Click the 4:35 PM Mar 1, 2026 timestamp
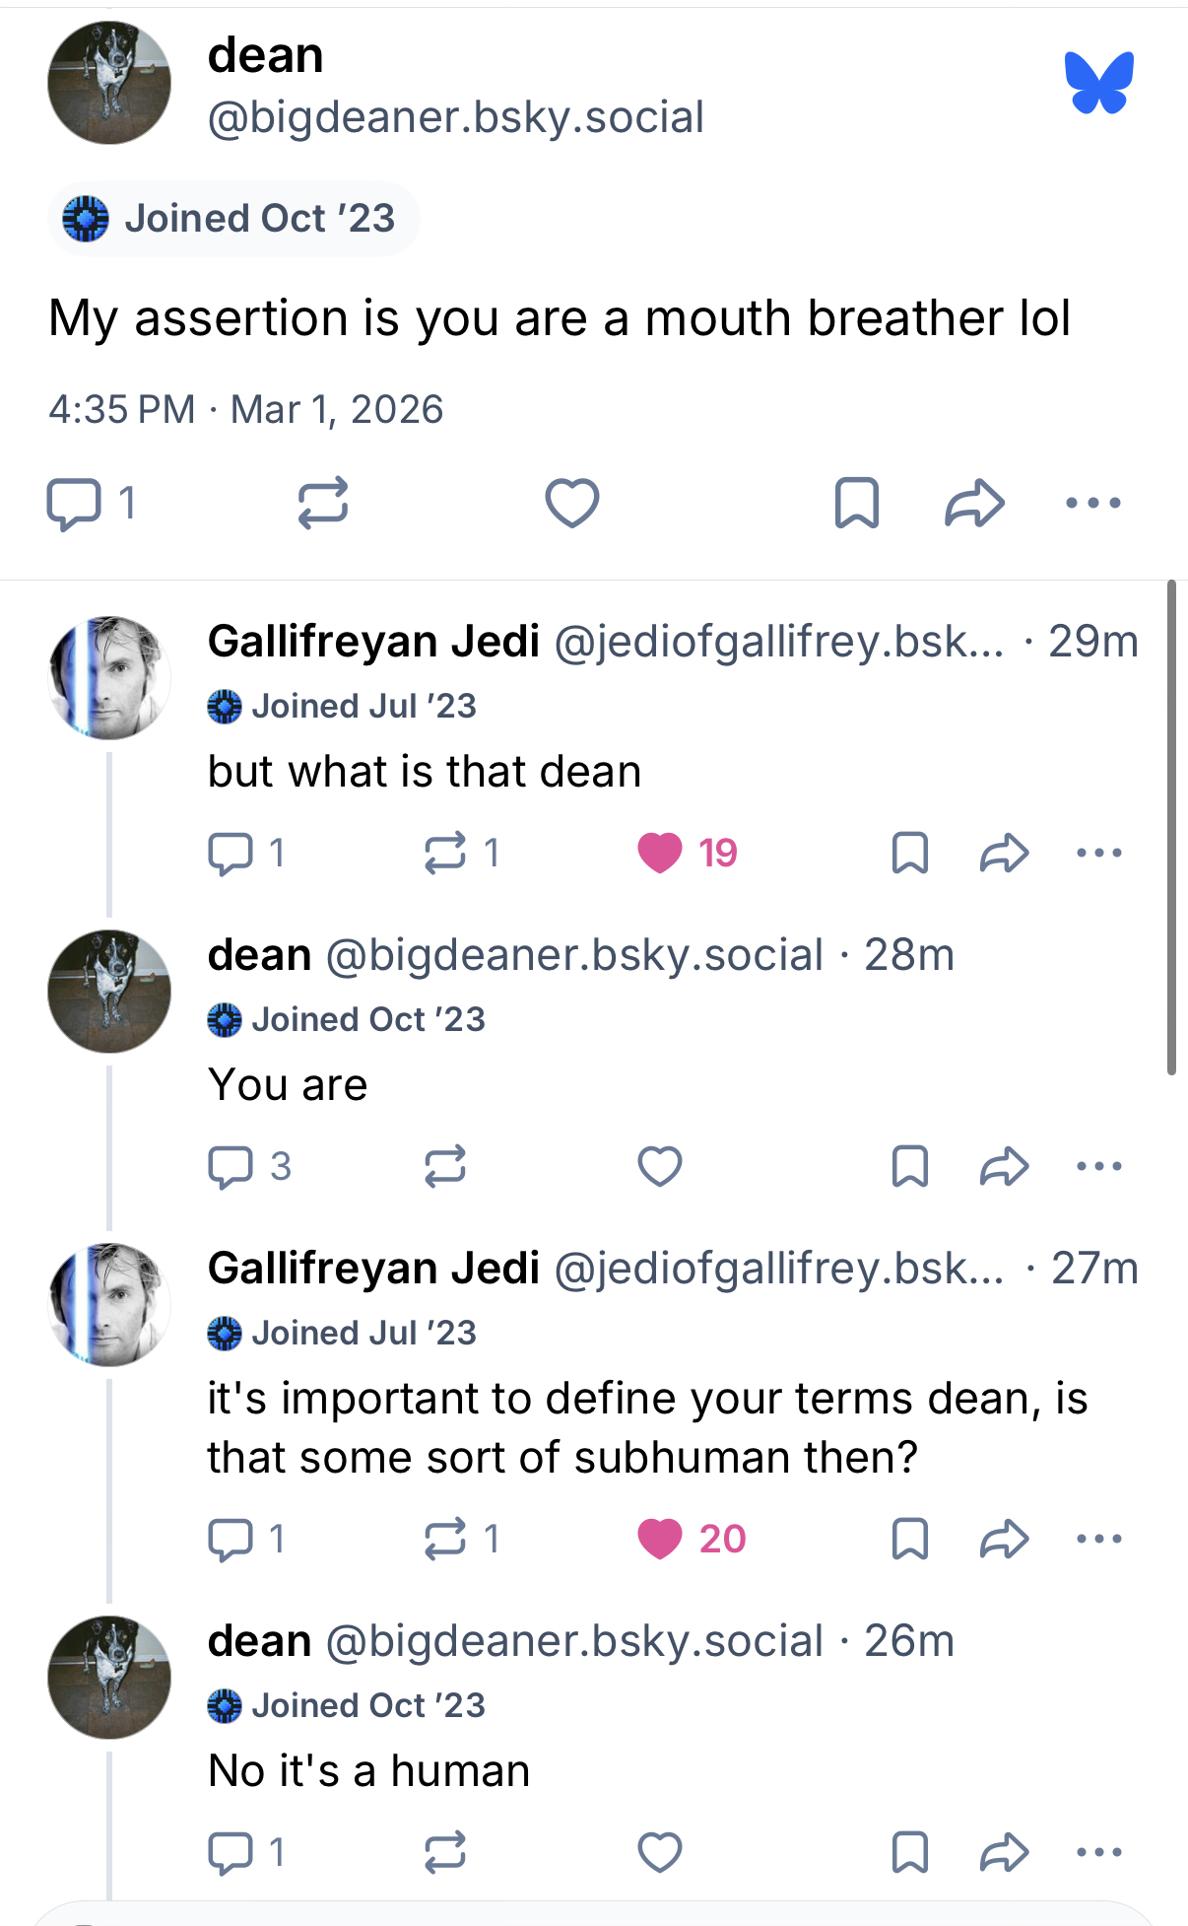1188x1926 pixels. pos(246,409)
